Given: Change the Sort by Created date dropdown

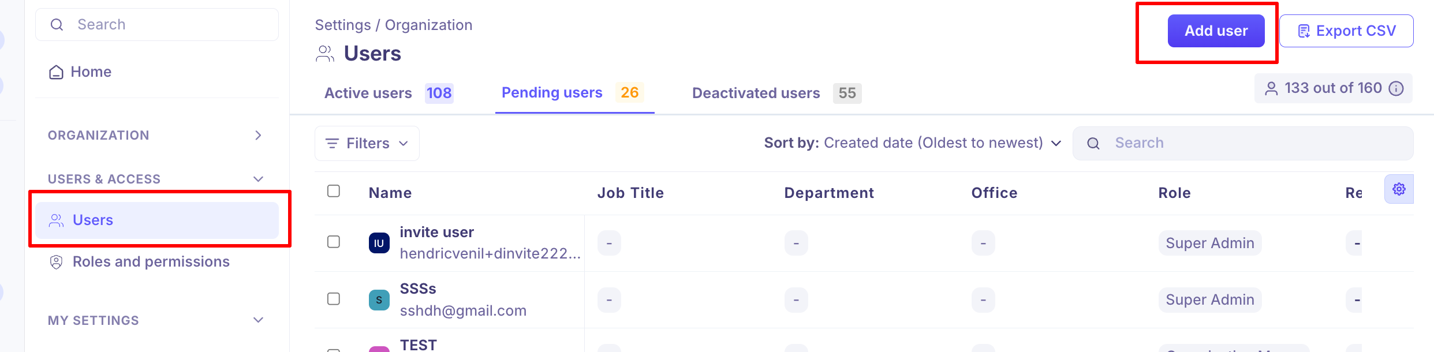Looking at the screenshot, I should [913, 143].
